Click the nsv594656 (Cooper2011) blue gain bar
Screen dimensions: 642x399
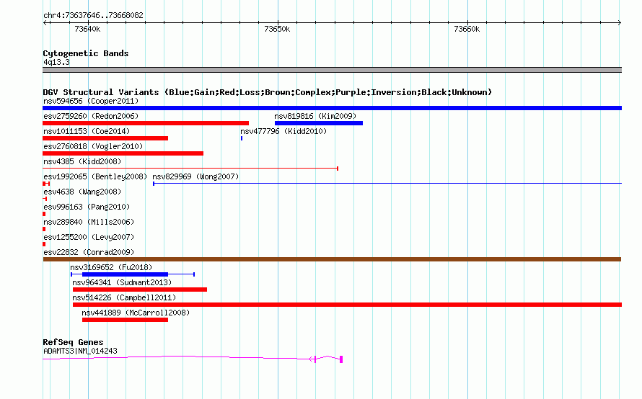[x=332, y=108]
